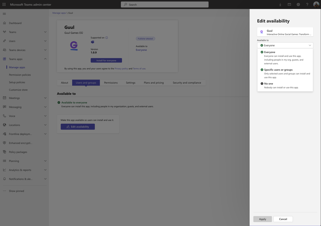Screen dimensions: 321x226
Task: Expand the Planning section chevron
Action: pos(45,161)
